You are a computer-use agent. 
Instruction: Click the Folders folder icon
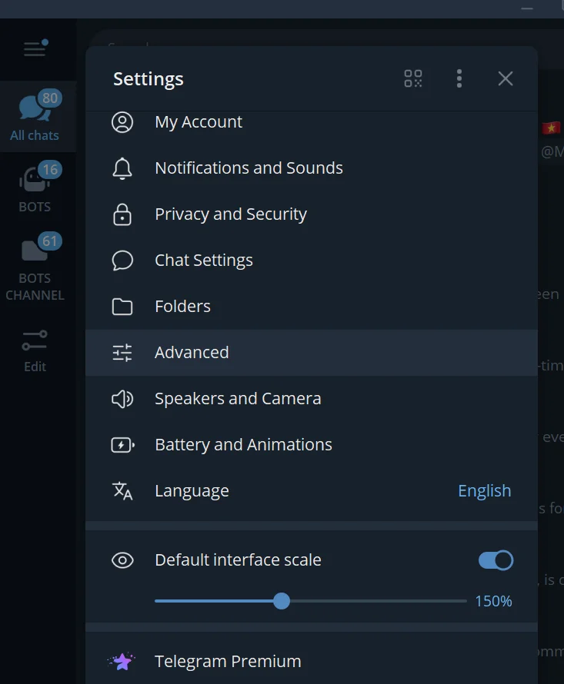tap(122, 307)
